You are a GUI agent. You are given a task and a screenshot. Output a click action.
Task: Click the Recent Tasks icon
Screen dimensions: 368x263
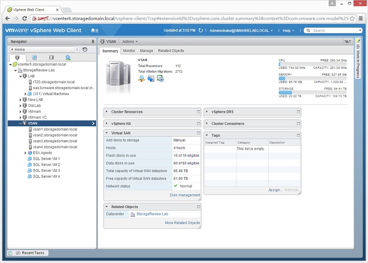tap(10, 253)
